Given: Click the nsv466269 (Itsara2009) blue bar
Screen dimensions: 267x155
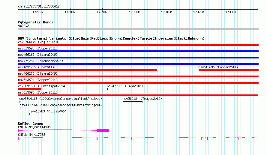Looking at the screenshot, I should click(138, 58).
